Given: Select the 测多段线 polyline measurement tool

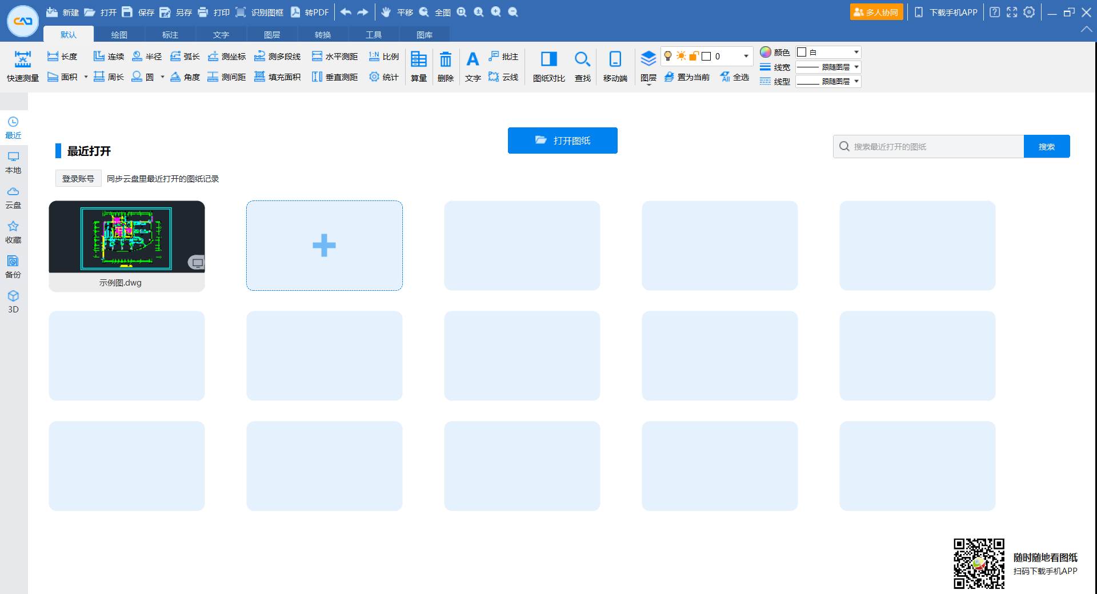Looking at the screenshot, I should point(278,57).
